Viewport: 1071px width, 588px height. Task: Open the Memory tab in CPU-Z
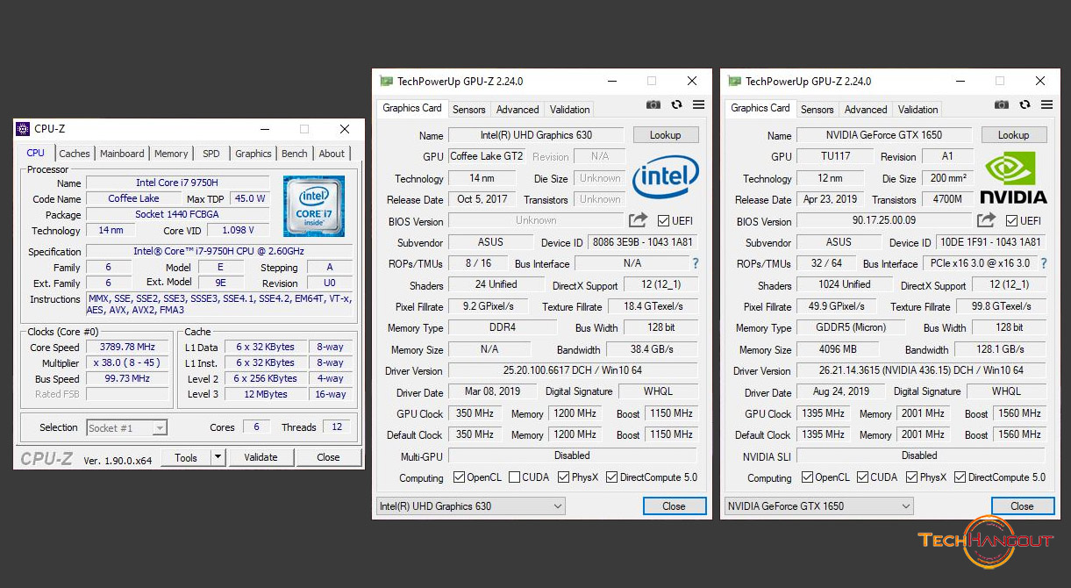pos(171,153)
